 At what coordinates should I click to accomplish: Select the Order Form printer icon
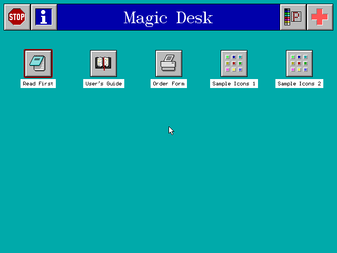point(168,63)
